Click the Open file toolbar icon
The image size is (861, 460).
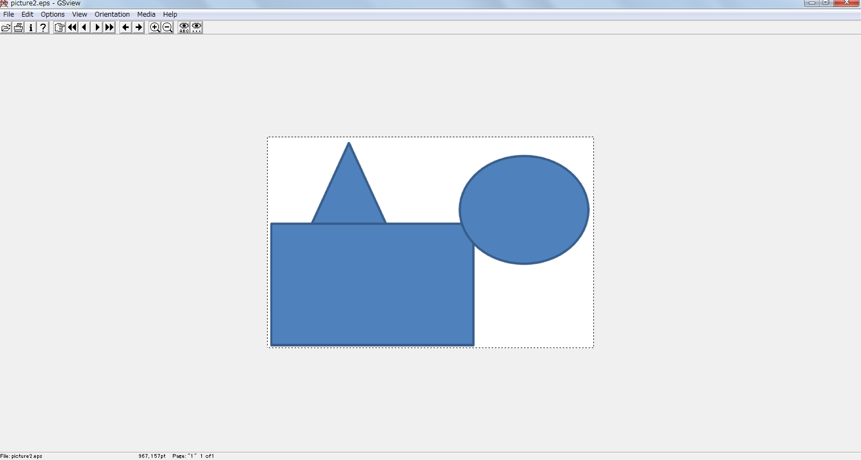click(6, 27)
